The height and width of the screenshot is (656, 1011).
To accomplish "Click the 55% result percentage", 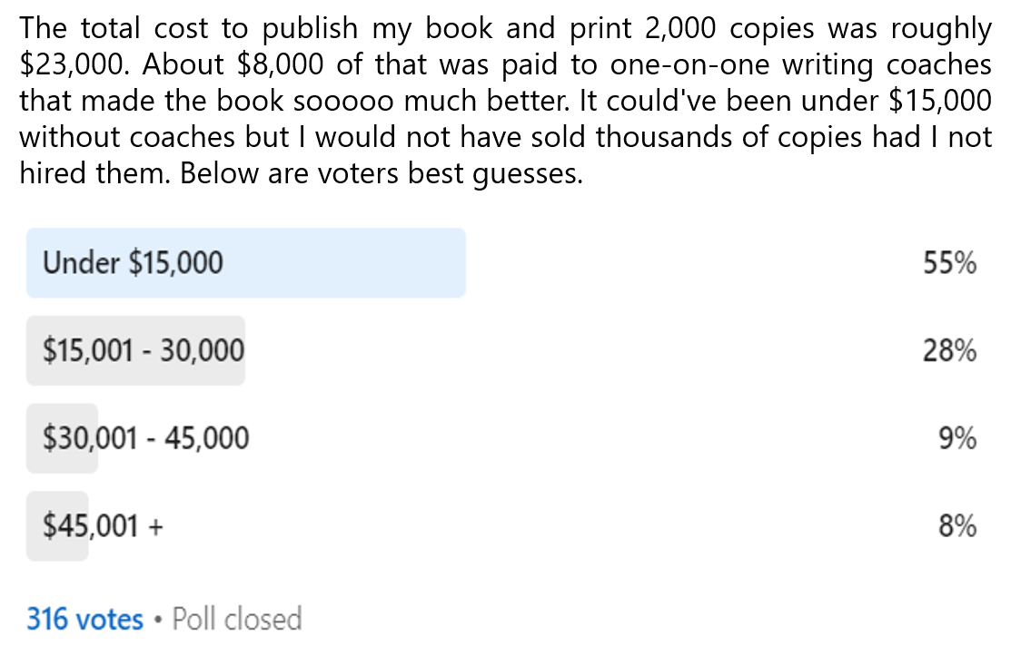I will click(949, 264).
